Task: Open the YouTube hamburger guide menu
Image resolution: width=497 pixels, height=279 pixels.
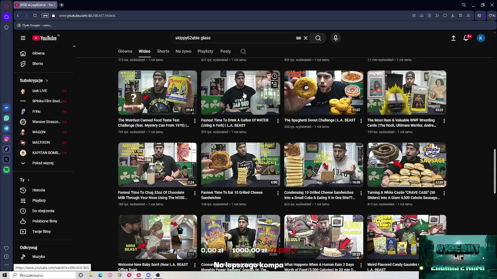Action: [23, 38]
